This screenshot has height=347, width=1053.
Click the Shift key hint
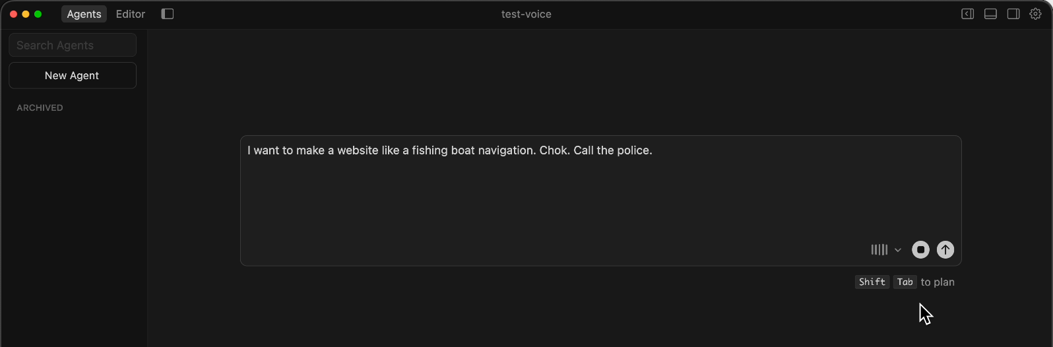(x=872, y=282)
